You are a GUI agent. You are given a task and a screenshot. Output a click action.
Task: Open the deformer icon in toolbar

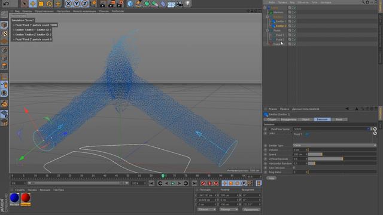[163, 4]
